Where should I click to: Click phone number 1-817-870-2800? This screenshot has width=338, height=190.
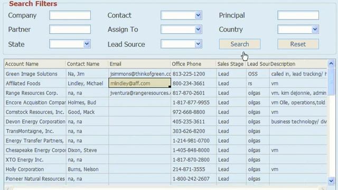pyautogui.click(x=191, y=159)
